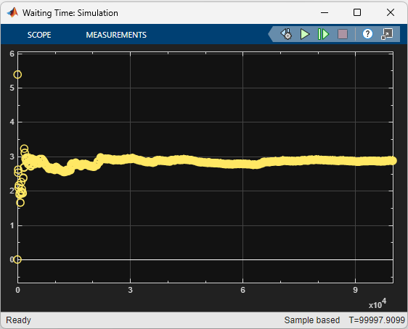Click the circle data marker at zero
The width and height of the screenshot is (408, 329).
pos(17,259)
